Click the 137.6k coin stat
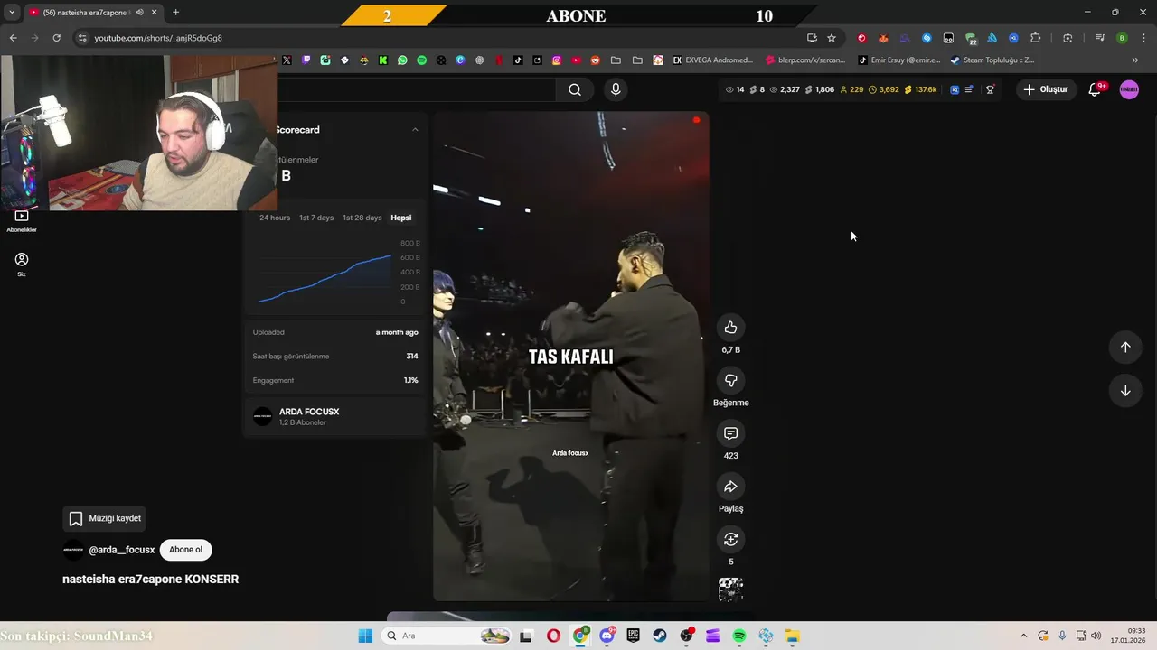Image resolution: width=1157 pixels, height=650 pixels. point(920,89)
